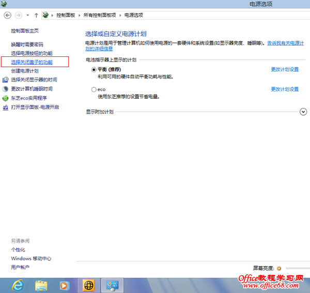Click the yellow globe taskbar icon
Screen dimensions: 310x293
(89, 285)
